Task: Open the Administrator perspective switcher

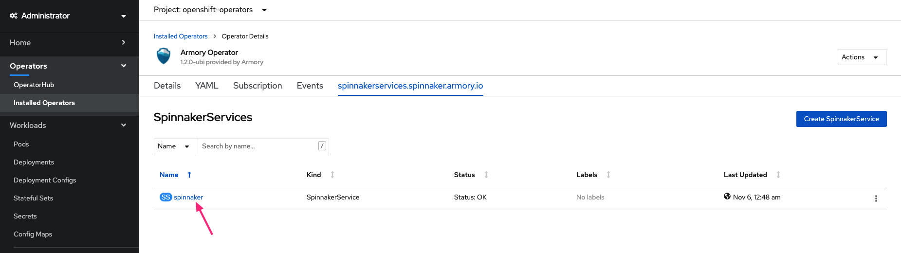Action: [69, 16]
